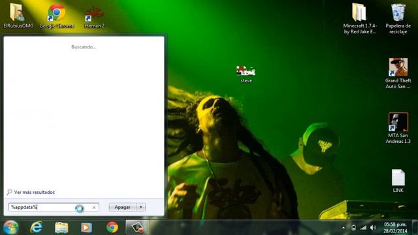Click the Apagar shutdown button
This screenshot has height=235, width=418.
tap(123, 207)
